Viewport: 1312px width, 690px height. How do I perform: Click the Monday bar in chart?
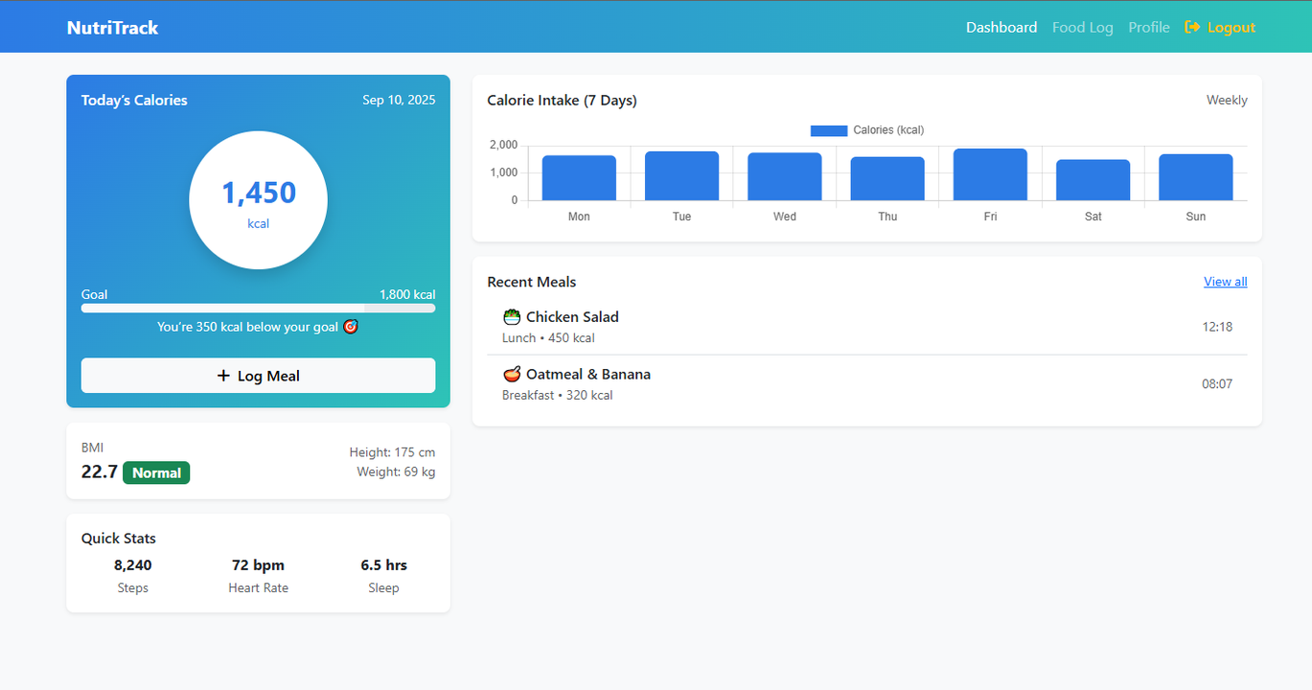coord(579,178)
